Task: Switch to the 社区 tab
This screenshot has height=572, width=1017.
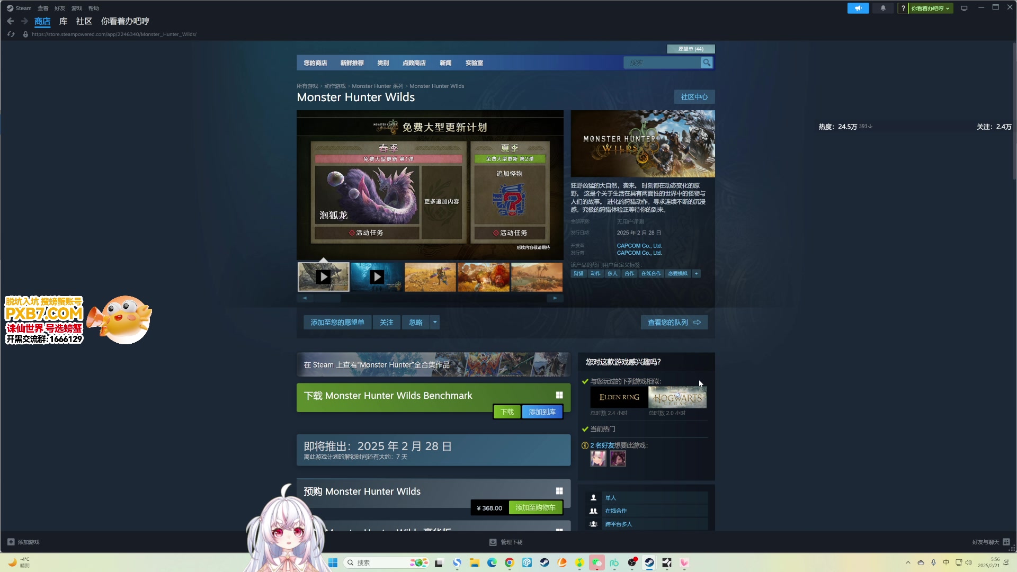Action: pyautogui.click(x=84, y=21)
